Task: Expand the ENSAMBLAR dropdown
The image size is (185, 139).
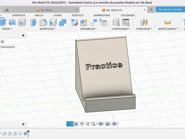Action: pos(88,29)
